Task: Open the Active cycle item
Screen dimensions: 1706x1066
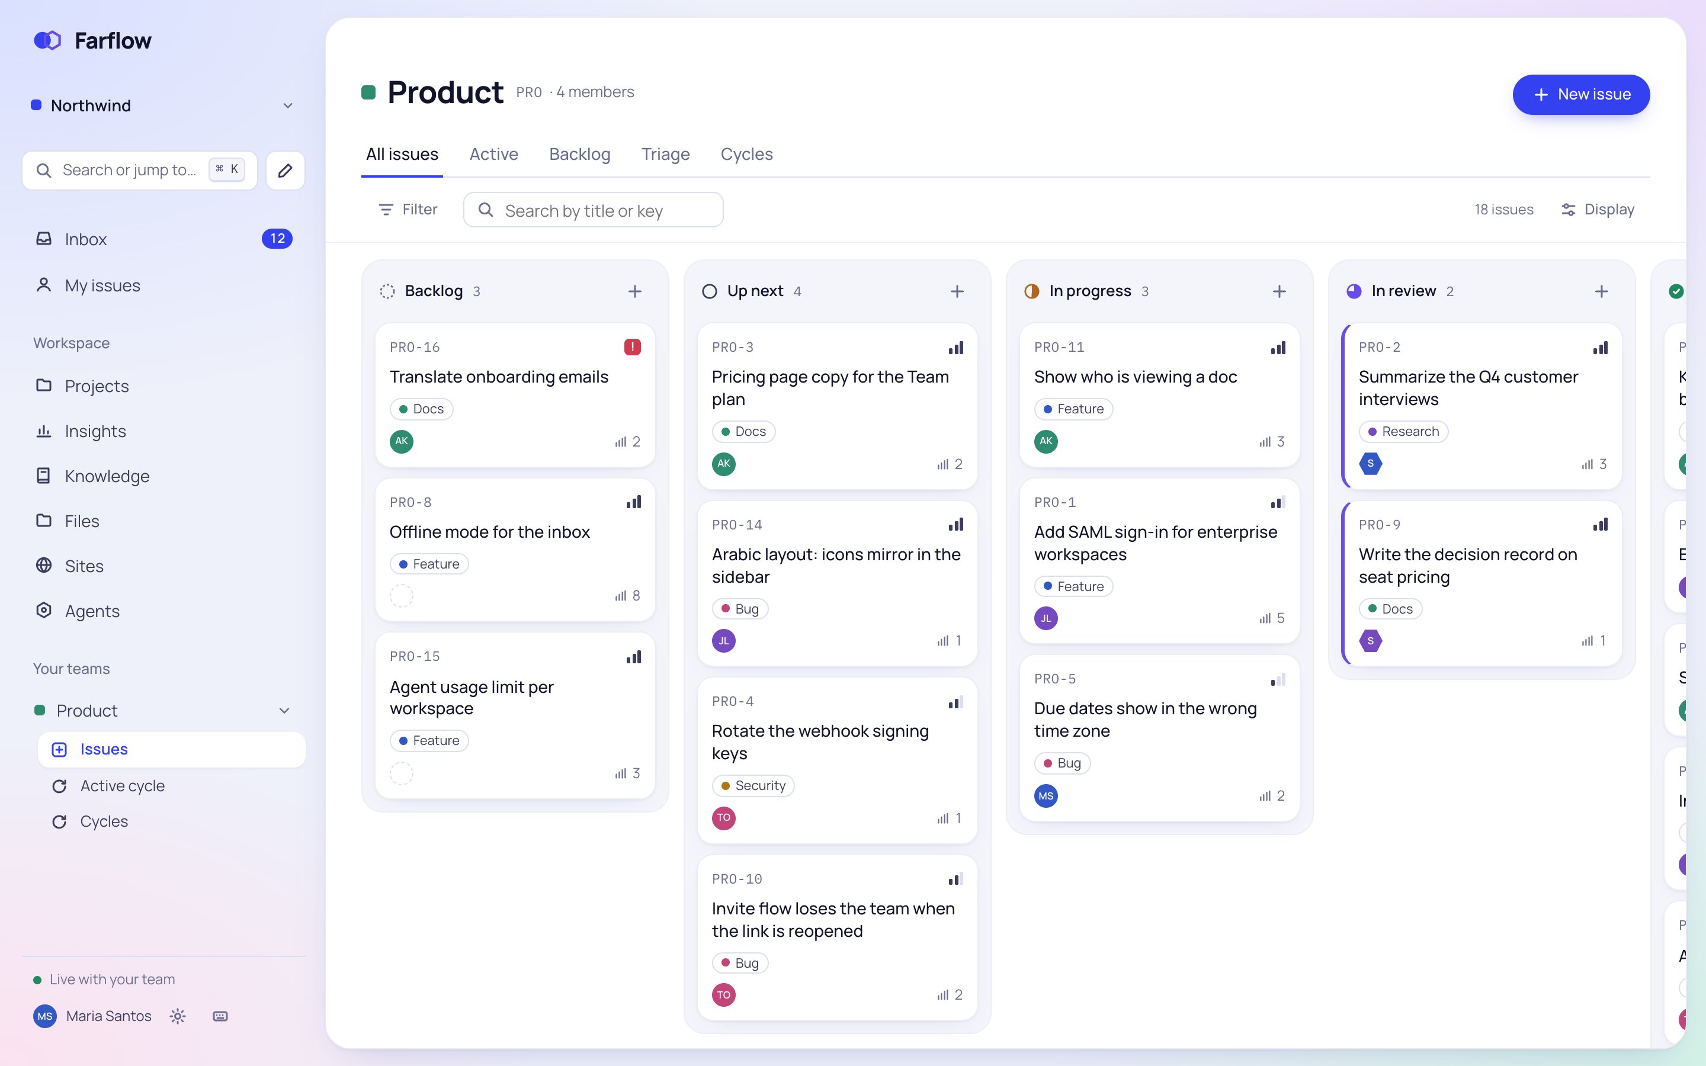Action: [171, 785]
